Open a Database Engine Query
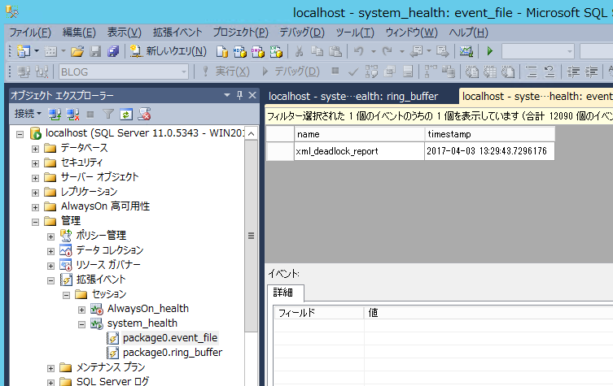Screen dimensions: 613x386 221,51
